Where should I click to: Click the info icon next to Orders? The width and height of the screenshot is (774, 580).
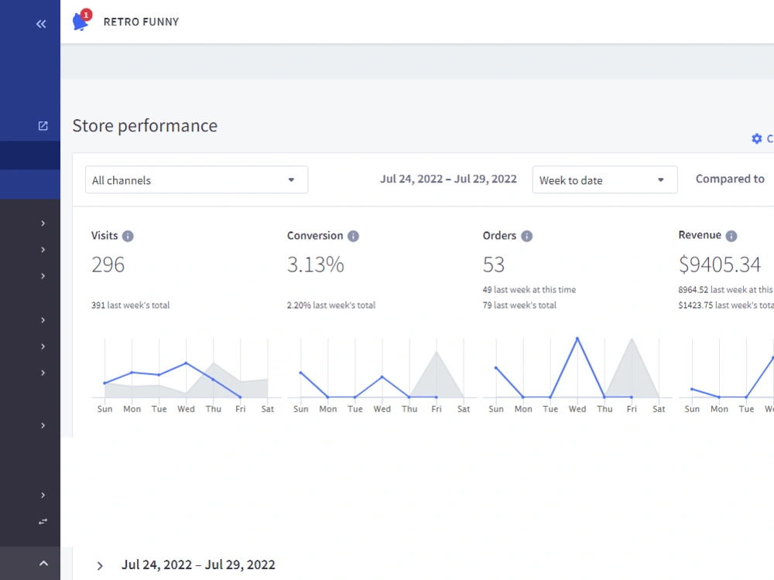pyautogui.click(x=527, y=236)
